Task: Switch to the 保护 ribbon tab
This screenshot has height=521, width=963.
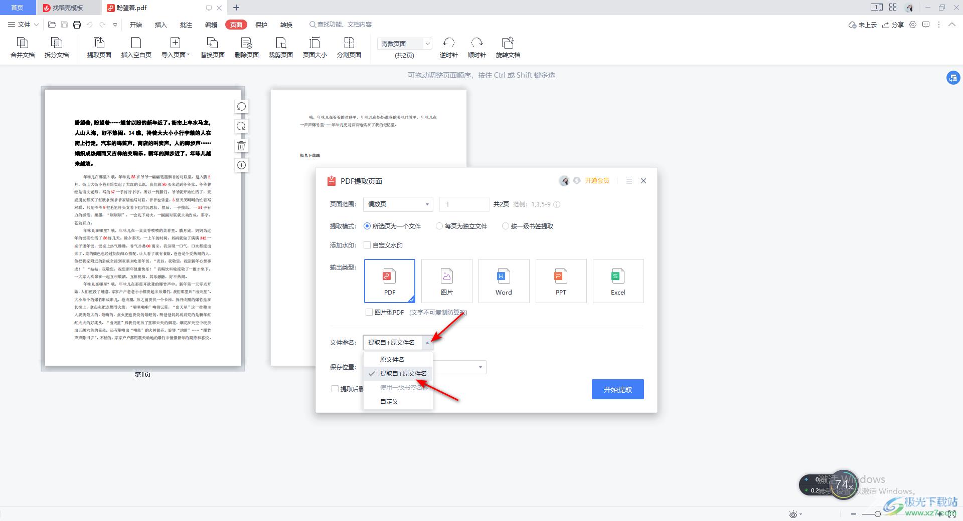Action: click(x=261, y=25)
